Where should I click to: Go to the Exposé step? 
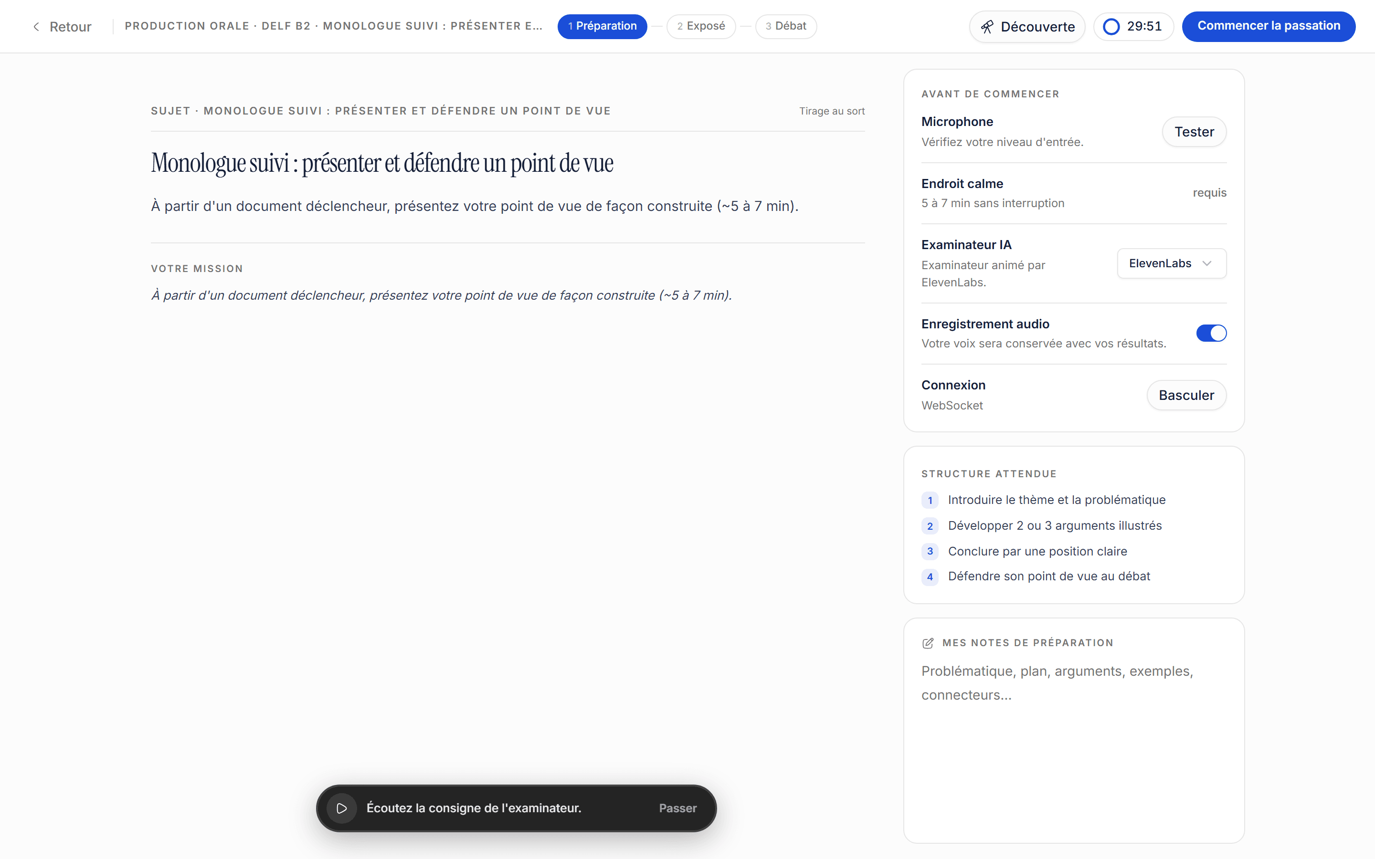tap(700, 26)
